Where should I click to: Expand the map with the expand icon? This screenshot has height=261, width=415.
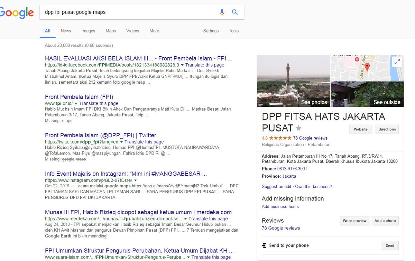397,62
